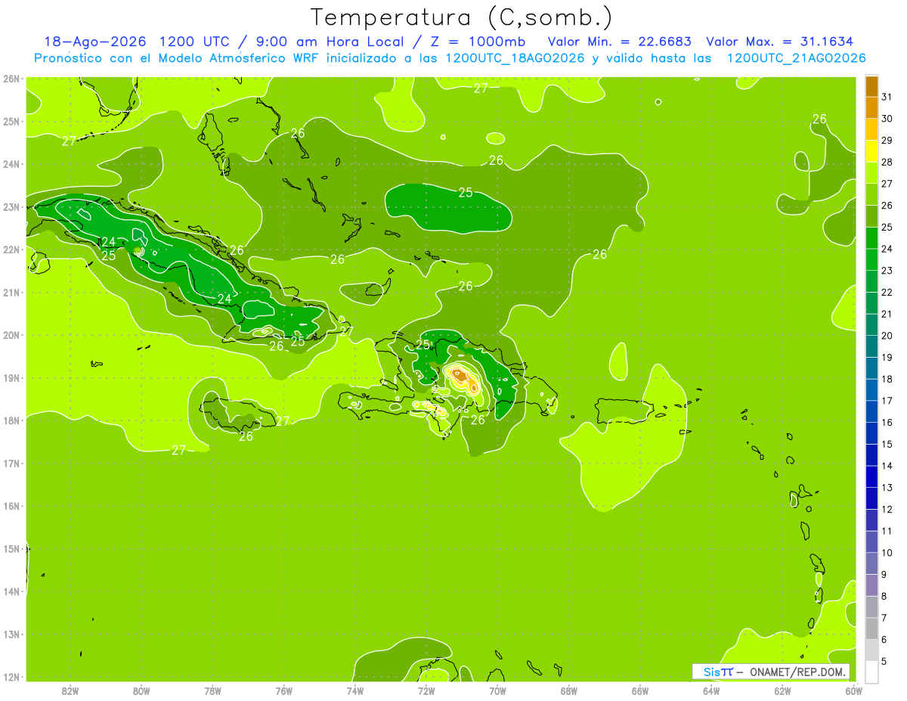Click the longitude axis label "60W"

click(853, 690)
